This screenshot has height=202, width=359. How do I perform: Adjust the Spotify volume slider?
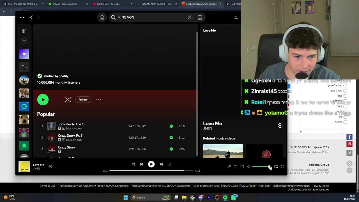click(261, 167)
